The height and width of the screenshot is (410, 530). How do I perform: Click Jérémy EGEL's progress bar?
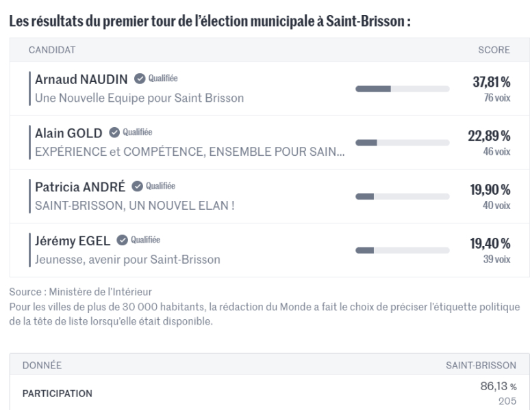[403, 249]
